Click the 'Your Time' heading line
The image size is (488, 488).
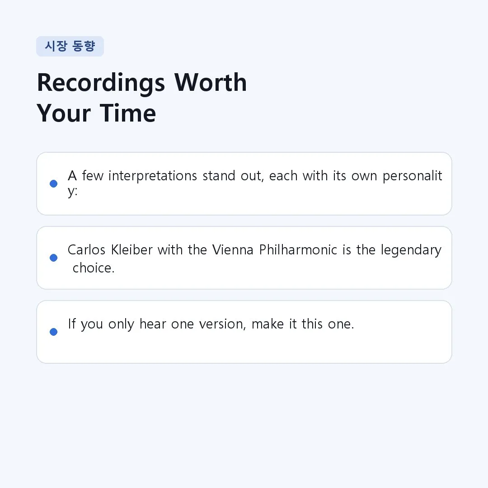click(x=96, y=113)
